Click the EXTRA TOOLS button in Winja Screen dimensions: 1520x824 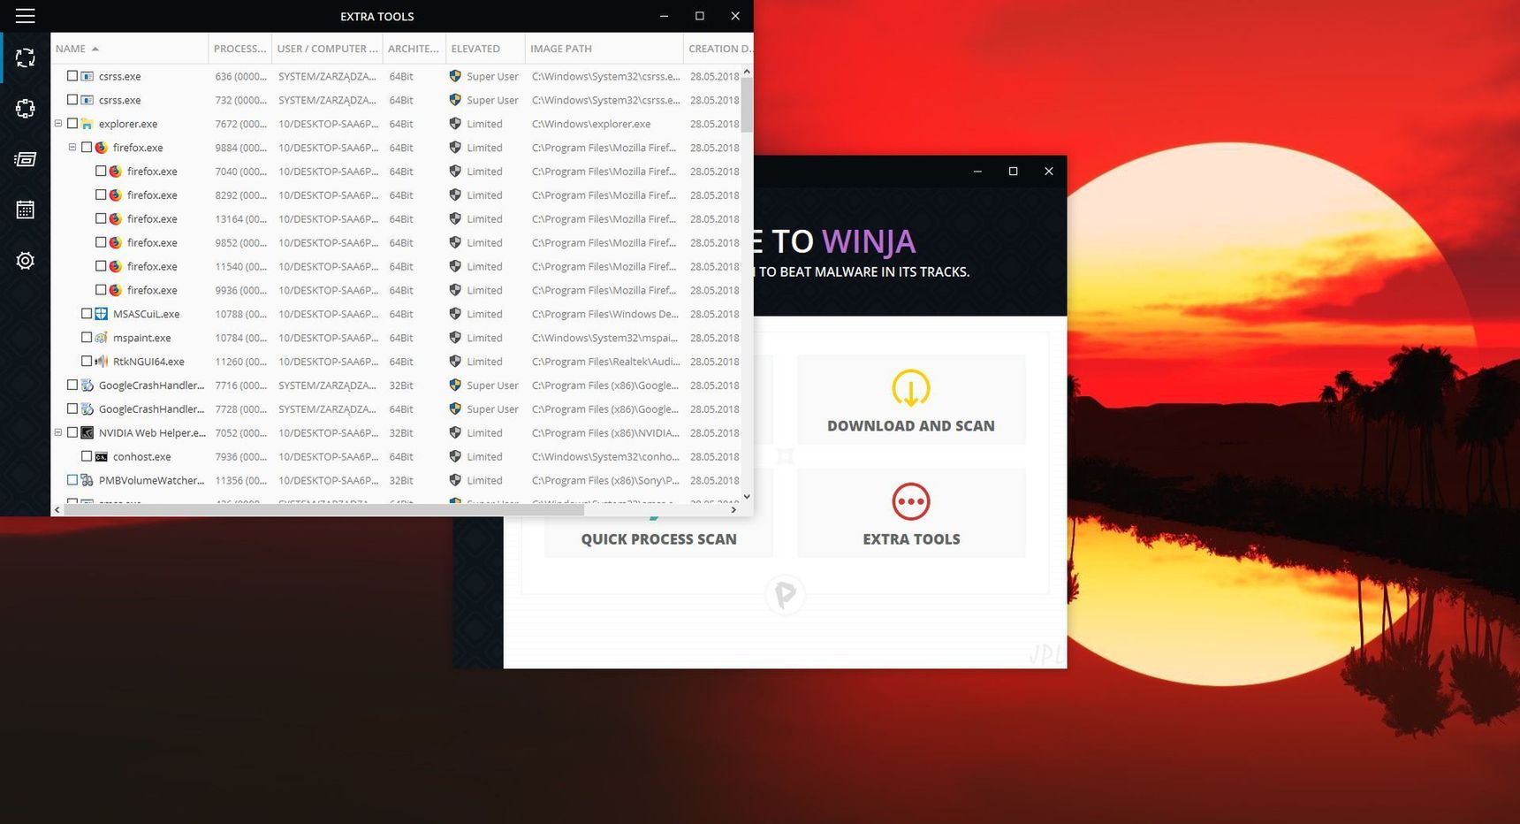(x=911, y=513)
